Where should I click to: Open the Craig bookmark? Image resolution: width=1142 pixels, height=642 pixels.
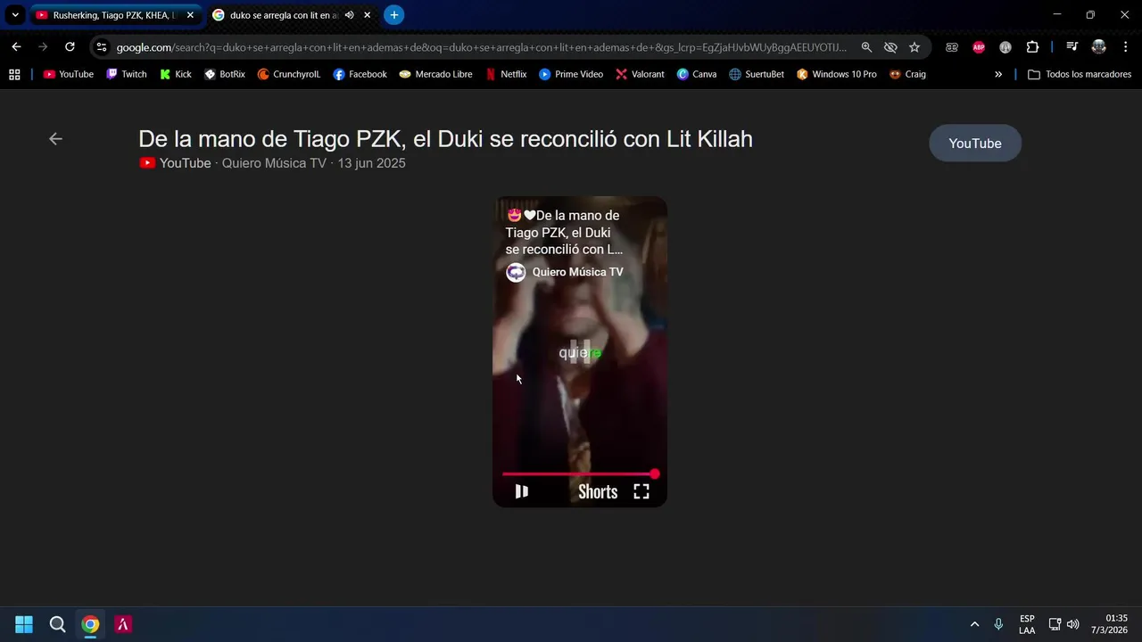[x=907, y=74]
